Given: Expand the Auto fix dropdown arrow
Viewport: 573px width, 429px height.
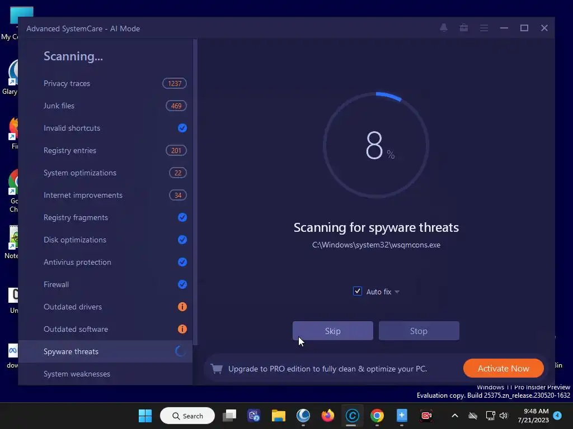Looking at the screenshot, I should (x=397, y=292).
